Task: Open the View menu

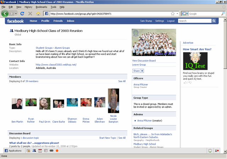Action: pyautogui.click(x=19, y=7)
